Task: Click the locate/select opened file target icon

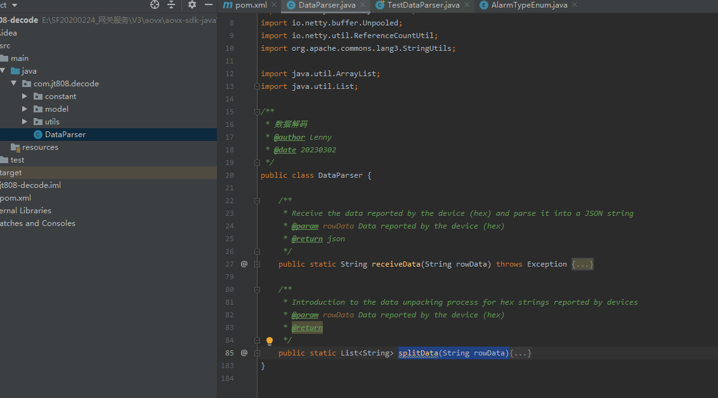Action: [x=155, y=5]
